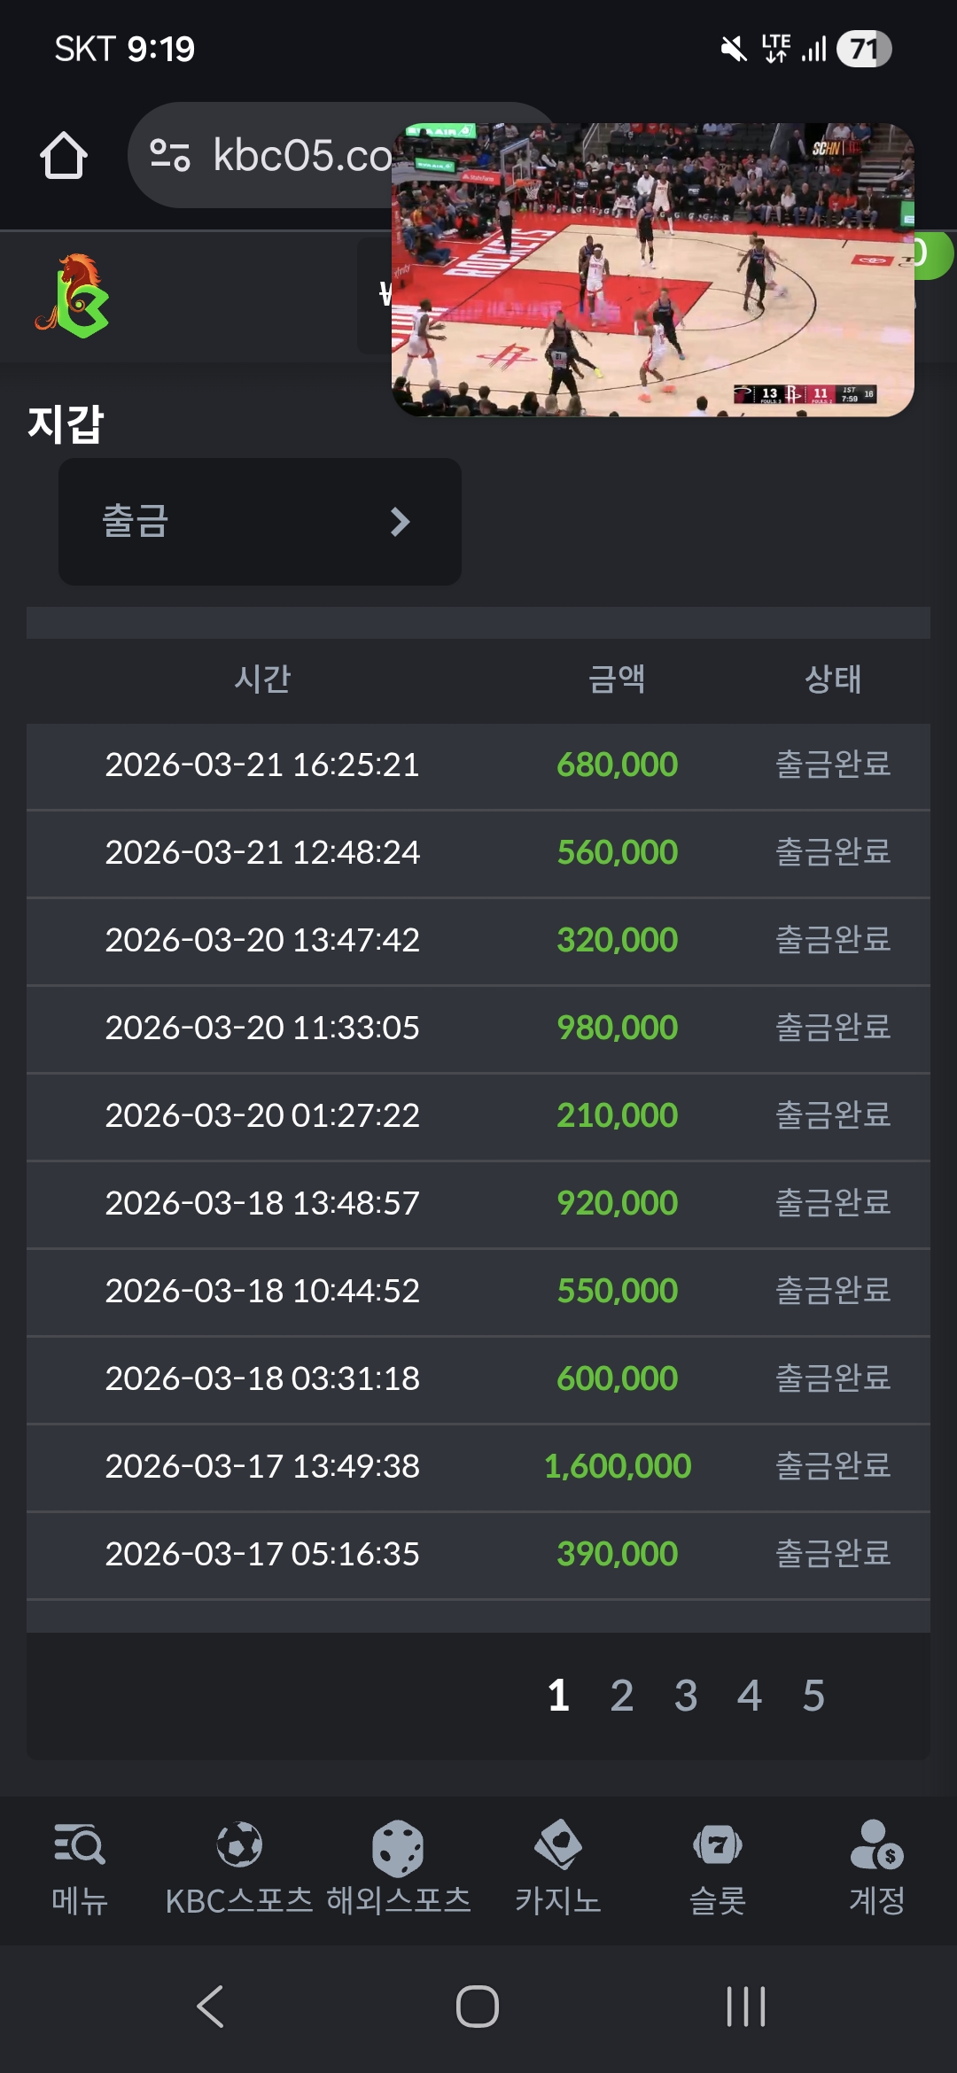Select page 4 in pagination
Image resolution: width=957 pixels, height=2073 pixels.
click(x=750, y=1696)
